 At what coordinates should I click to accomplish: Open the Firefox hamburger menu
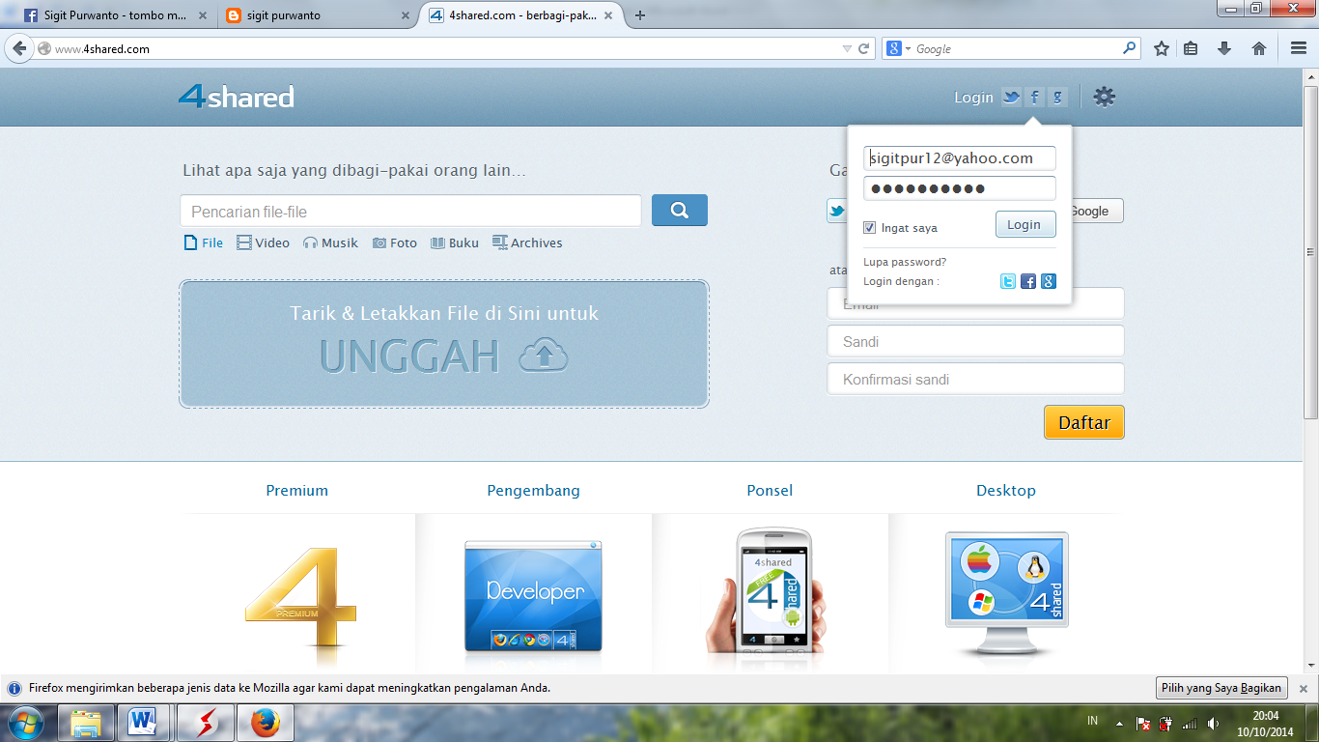tap(1299, 48)
